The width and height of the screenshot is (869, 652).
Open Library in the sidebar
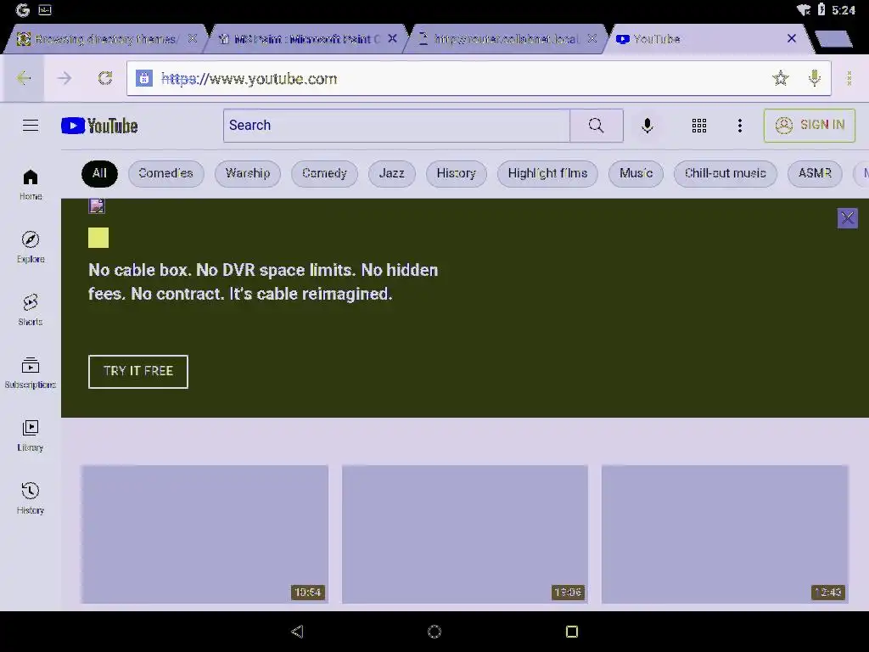click(x=31, y=436)
